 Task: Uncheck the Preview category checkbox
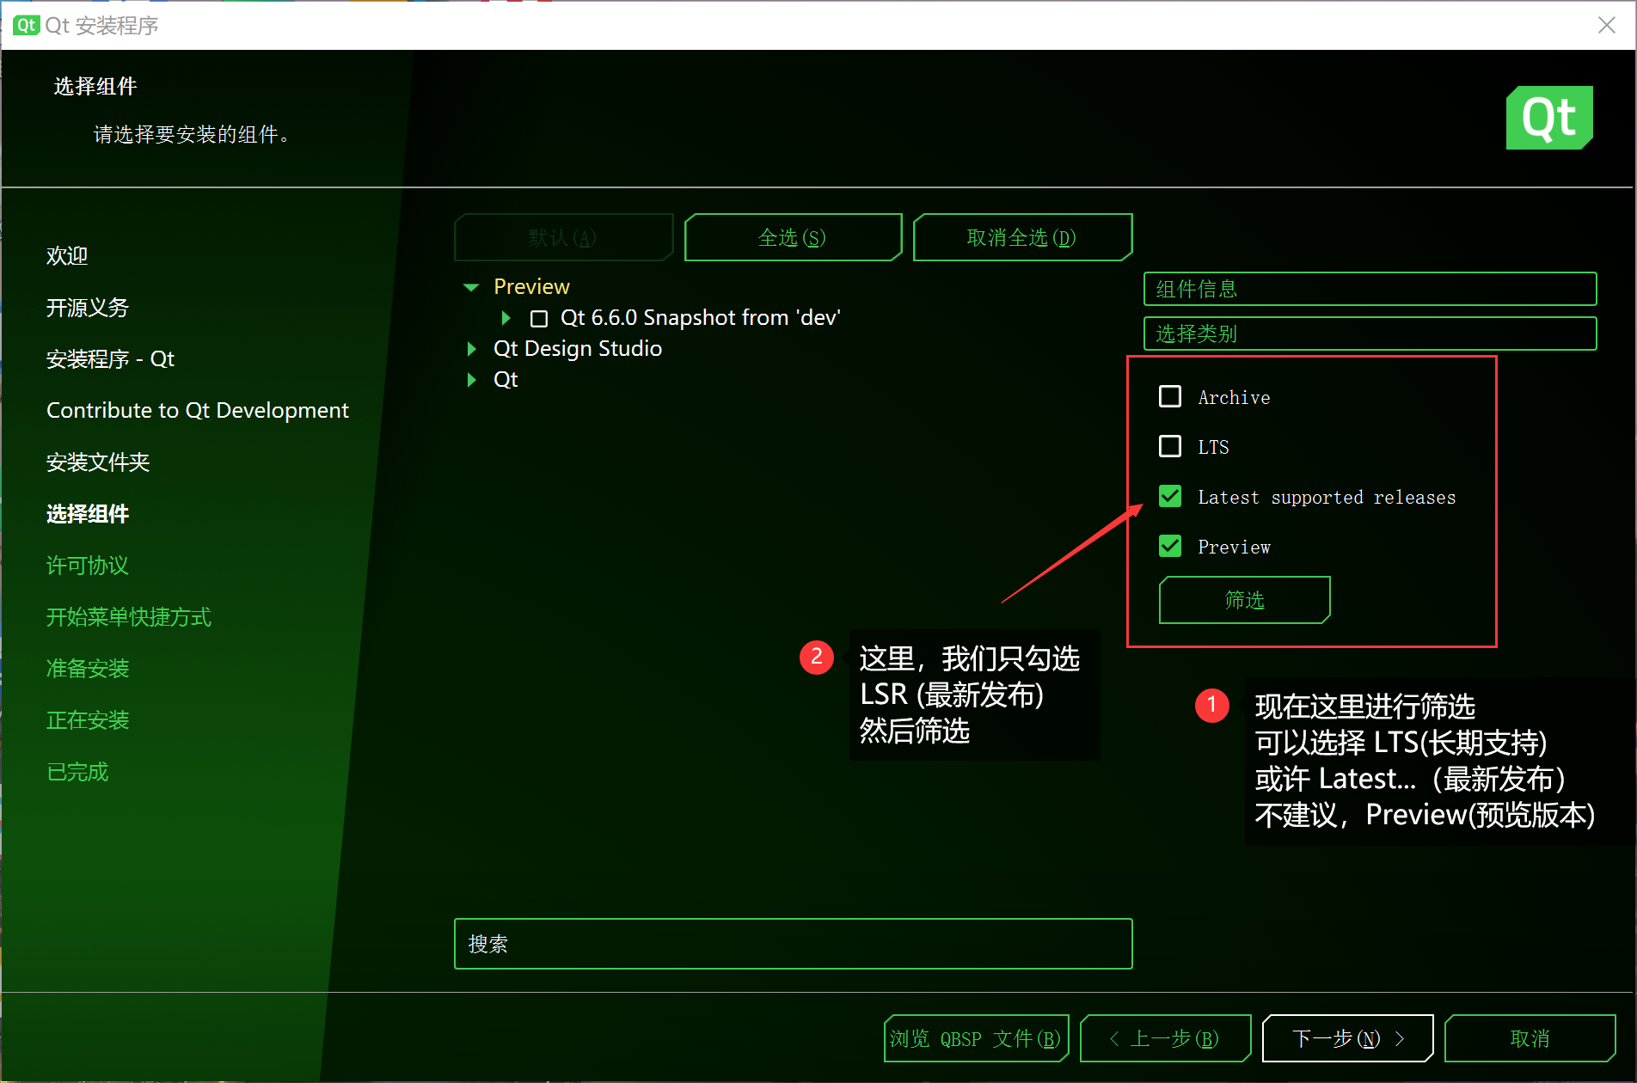(x=1170, y=546)
